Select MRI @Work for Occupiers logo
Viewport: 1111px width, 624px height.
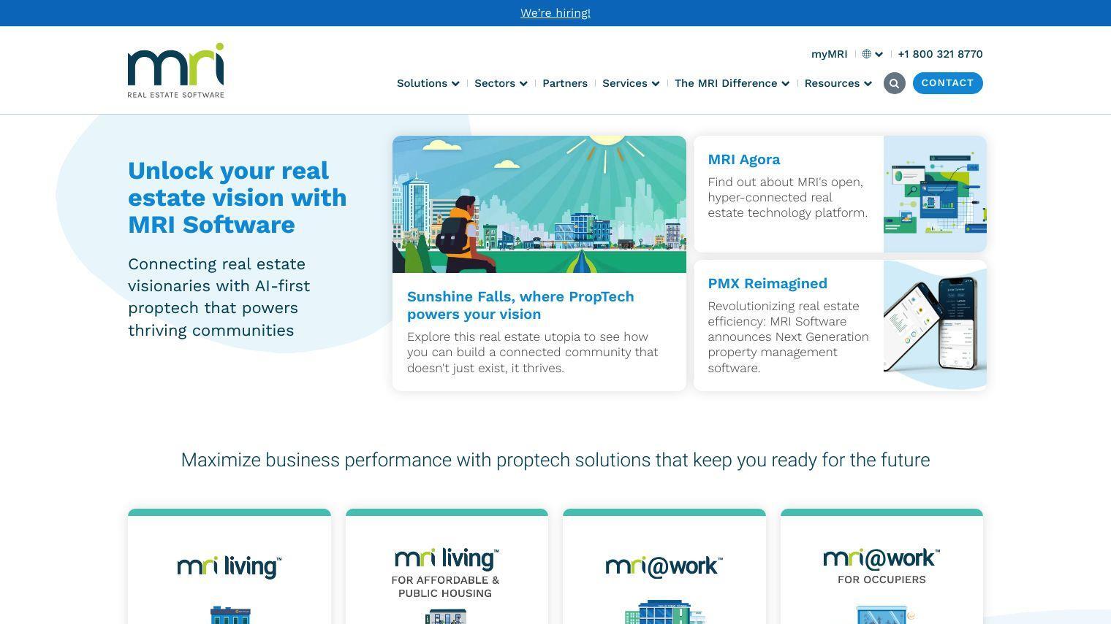[881, 566]
